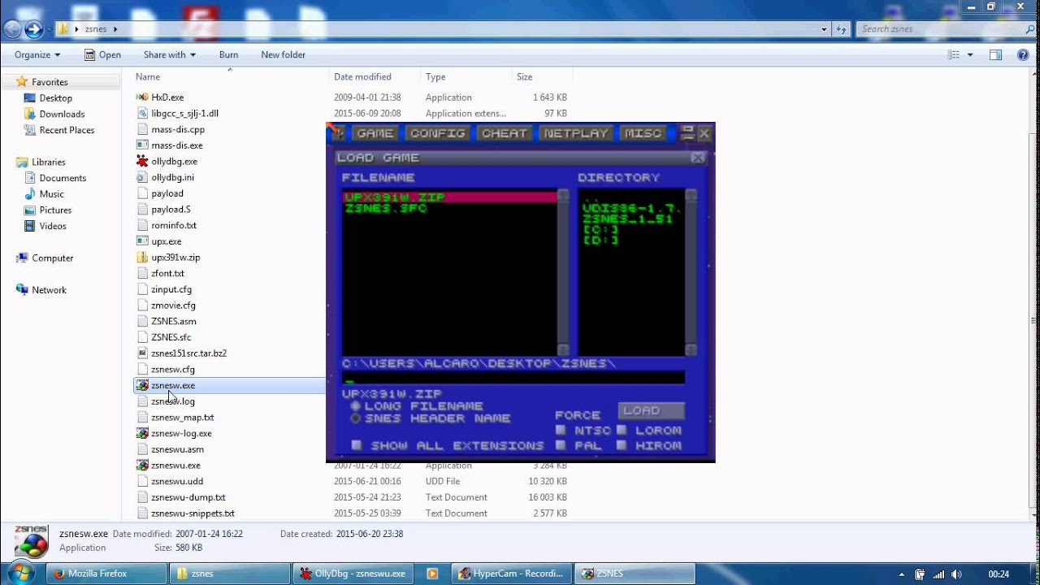Select Computer in navigation pane
Screen dimensions: 1040x585
coord(52,258)
